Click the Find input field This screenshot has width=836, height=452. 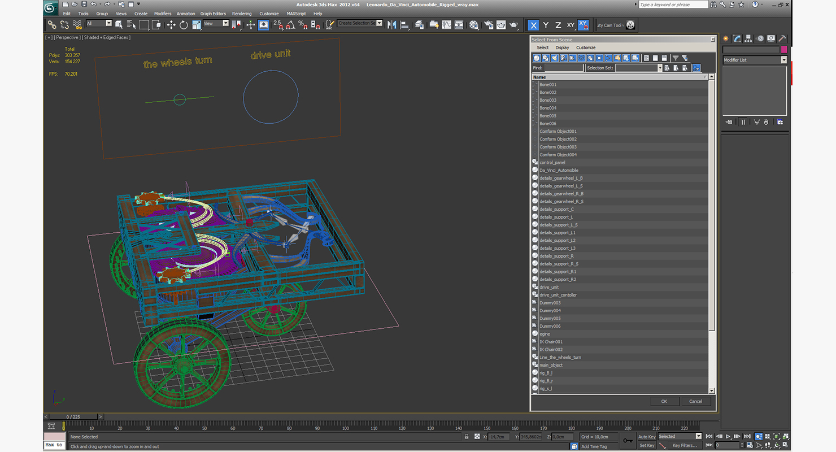[x=564, y=68]
